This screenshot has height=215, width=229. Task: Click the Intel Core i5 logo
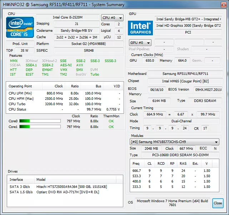coord(20,27)
